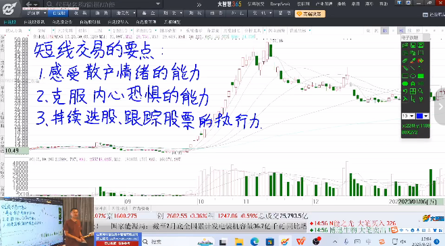Click the T icon in the title bar
The width and height of the screenshot is (445, 246).
point(399,3)
